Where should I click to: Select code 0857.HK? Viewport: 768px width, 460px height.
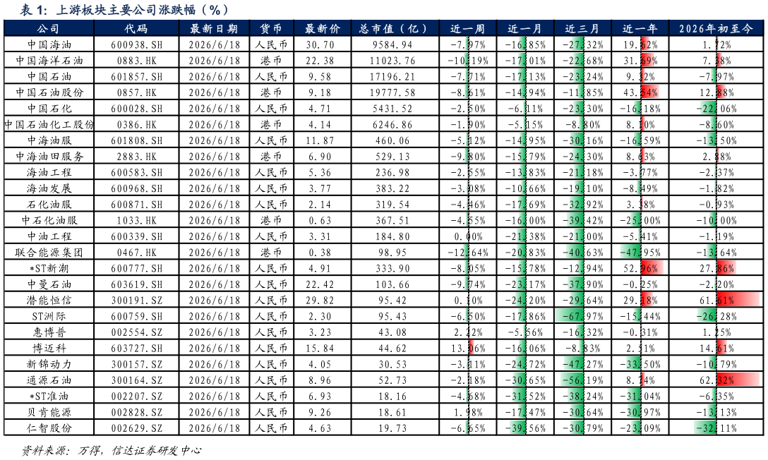[136, 92]
